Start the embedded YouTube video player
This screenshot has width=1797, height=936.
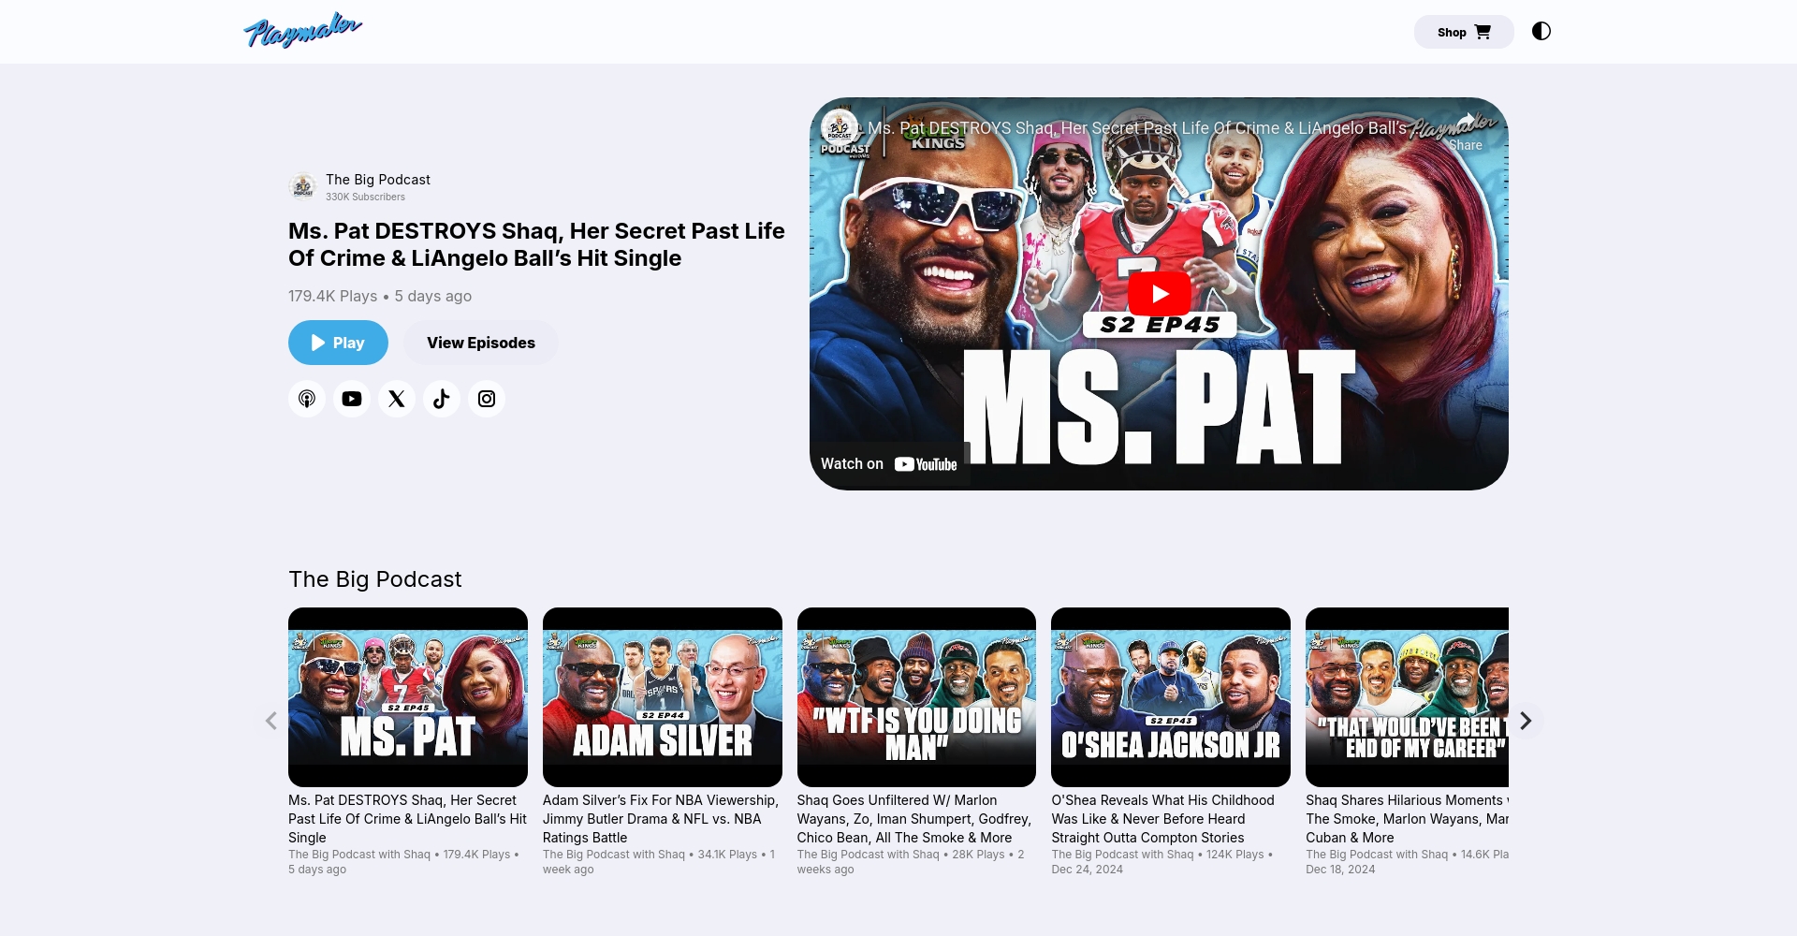[1159, 293]
